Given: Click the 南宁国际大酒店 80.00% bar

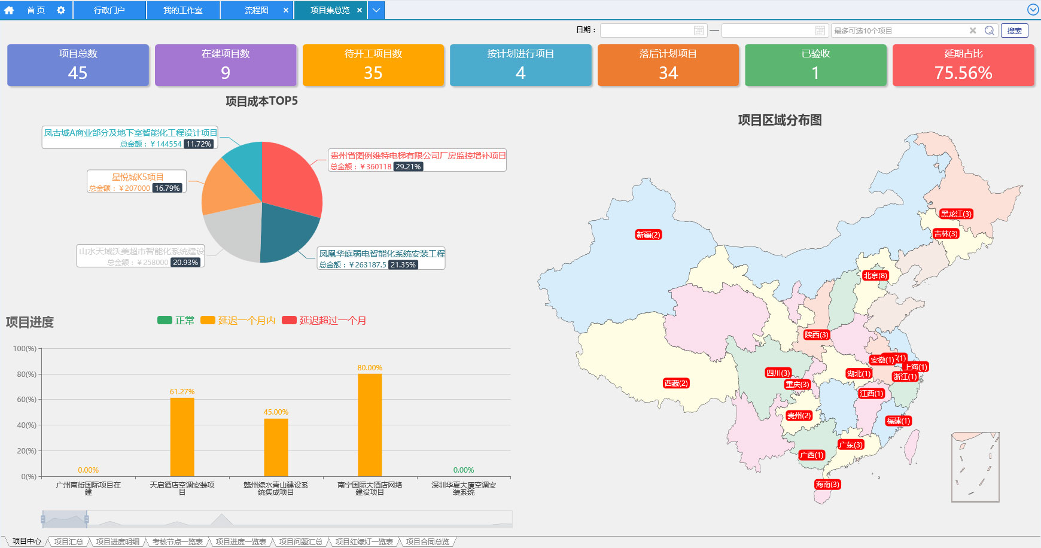Looking at the screenshot, I should [x=370, y=425].
